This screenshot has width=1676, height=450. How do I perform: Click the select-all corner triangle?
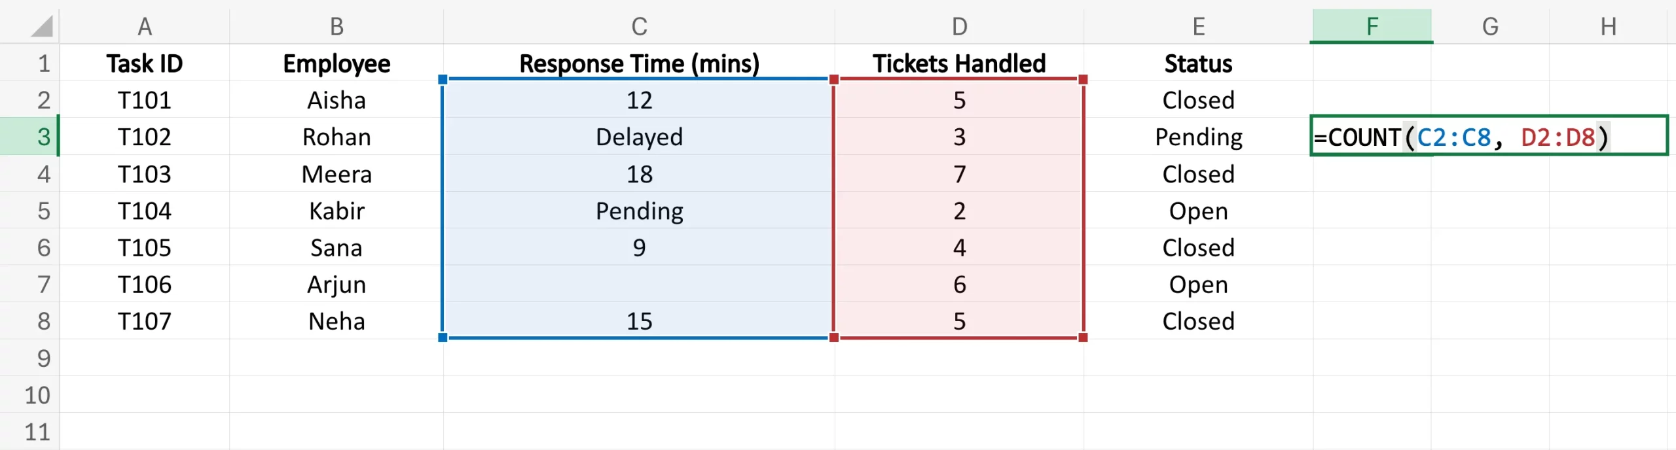click(42, 27)
